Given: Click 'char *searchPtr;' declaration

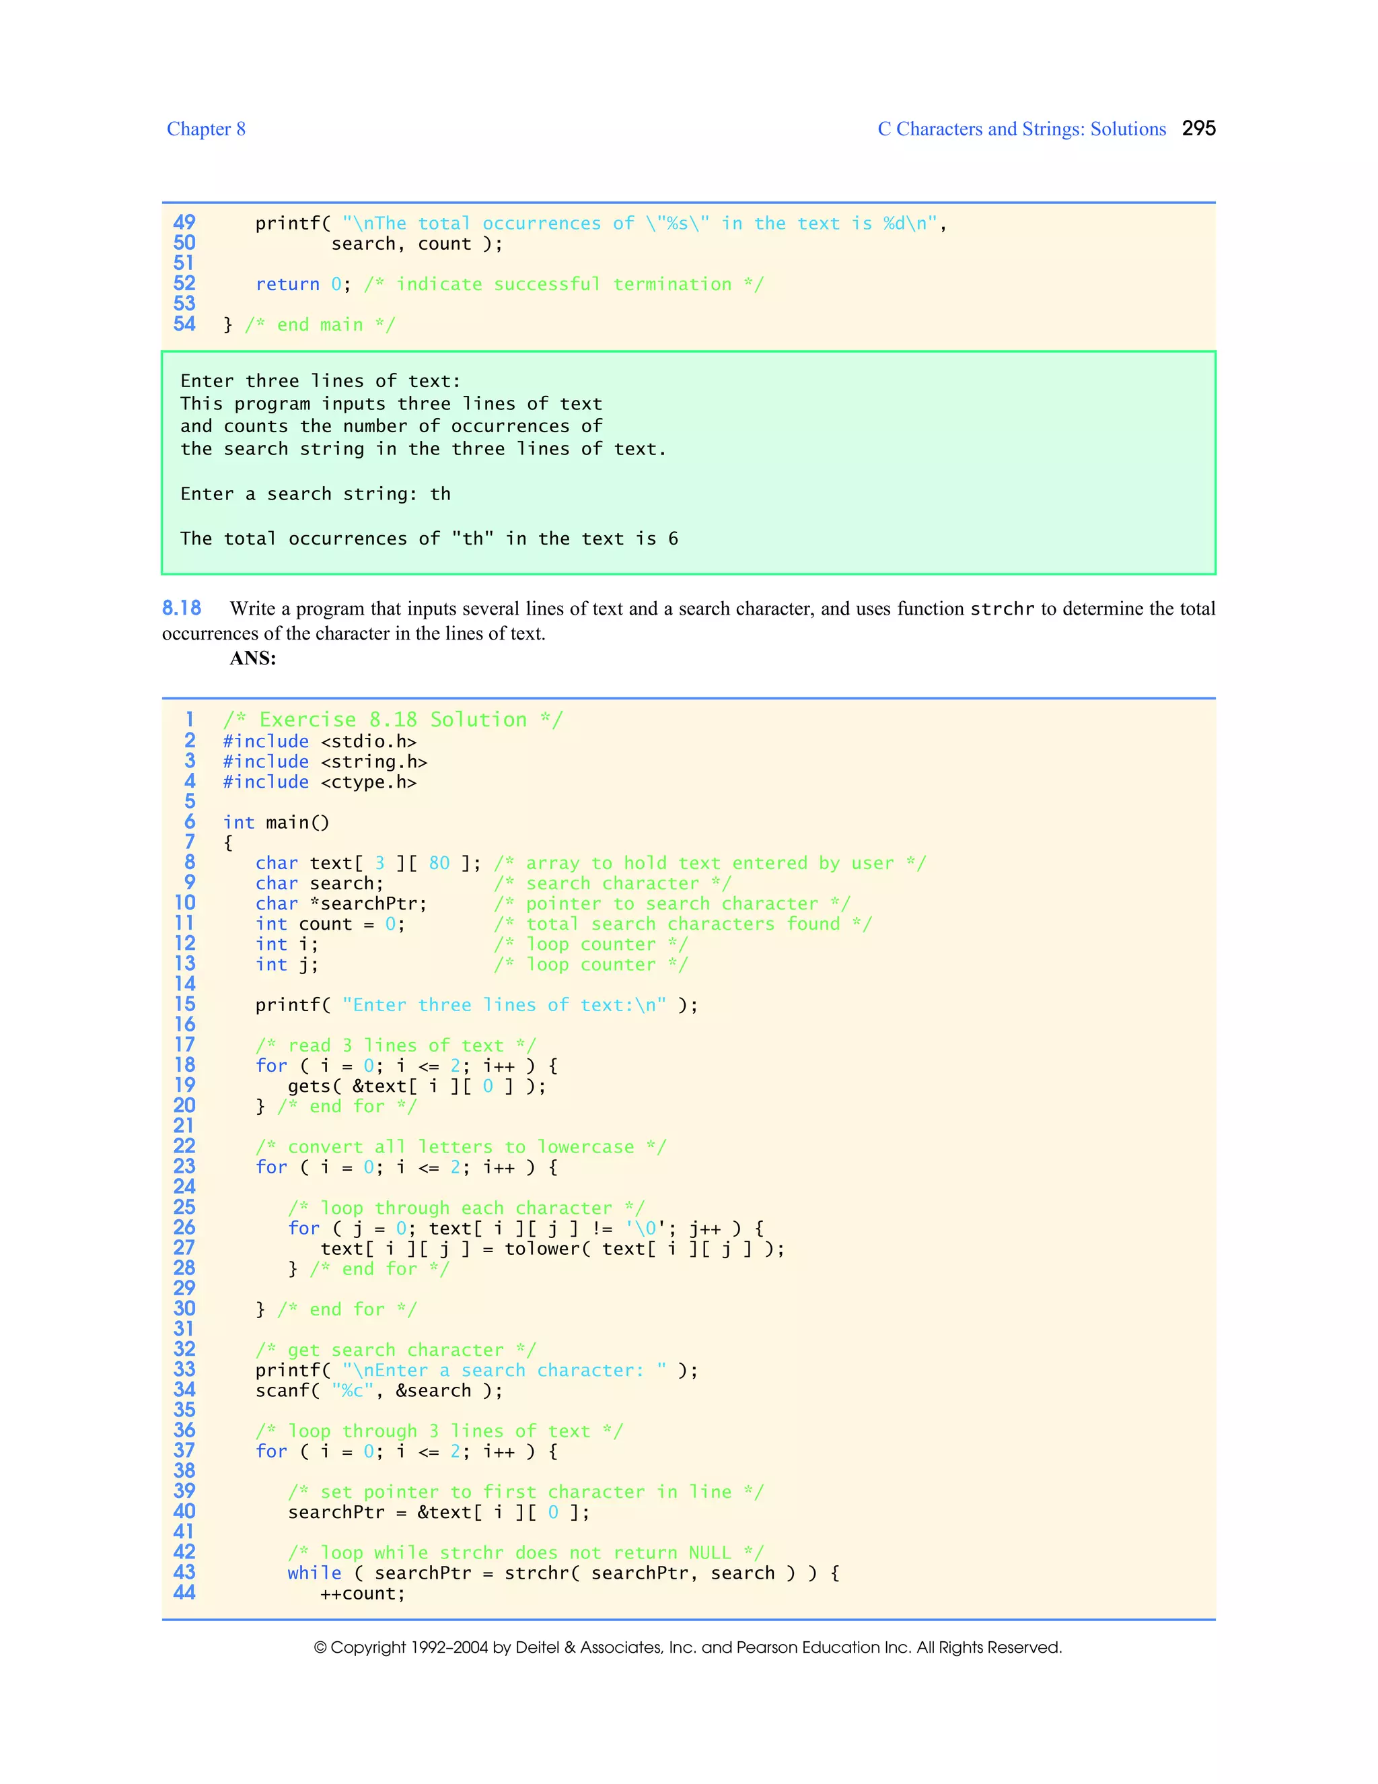Looking at the screenshot, I should tap(340, 903).
